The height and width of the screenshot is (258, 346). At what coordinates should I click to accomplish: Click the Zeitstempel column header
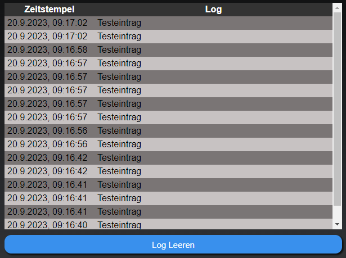(49, 10)
